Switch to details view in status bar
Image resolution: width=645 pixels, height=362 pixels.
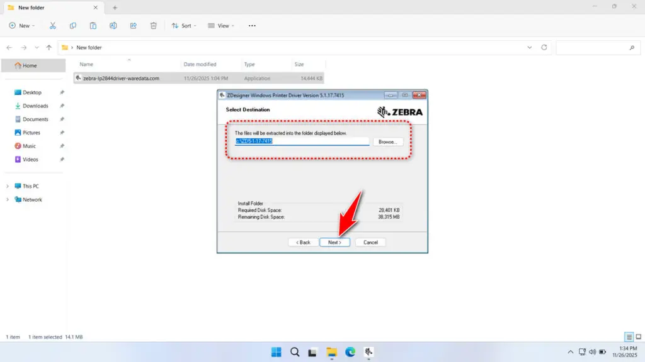click(x=628, y=336)
